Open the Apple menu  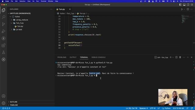3,1
